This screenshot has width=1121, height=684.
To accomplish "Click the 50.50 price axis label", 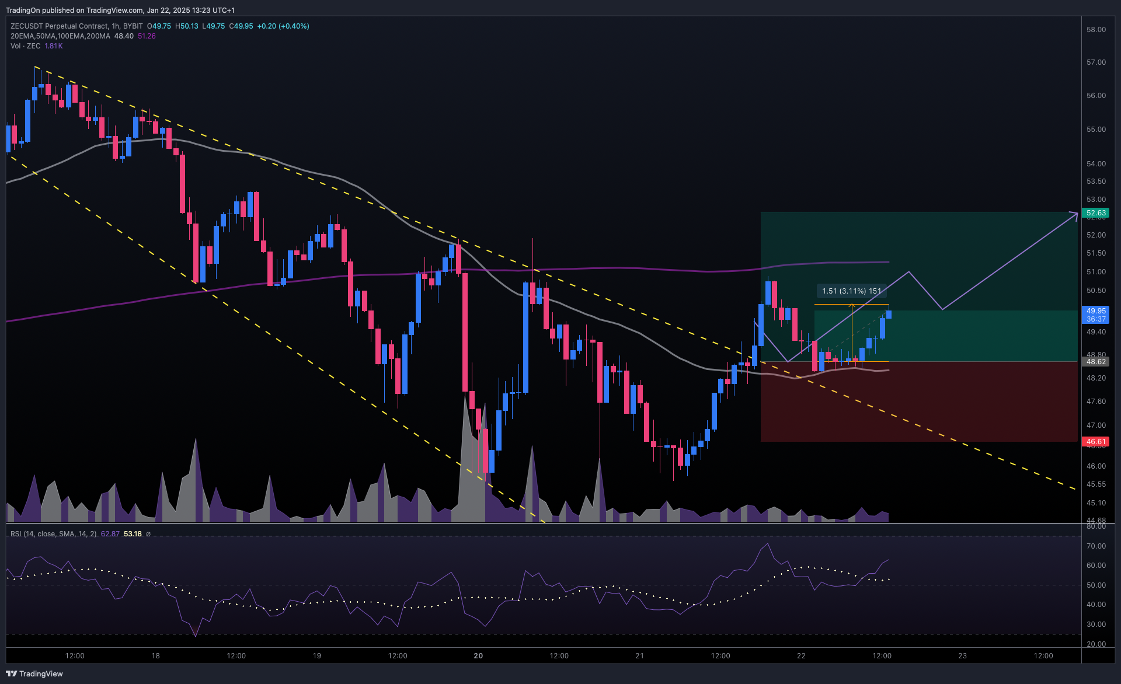I will 1096,291.
